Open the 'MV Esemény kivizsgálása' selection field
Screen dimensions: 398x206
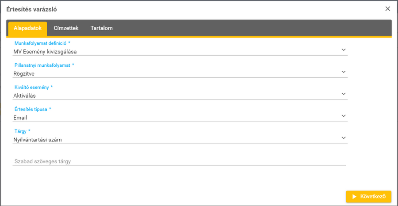177,51
